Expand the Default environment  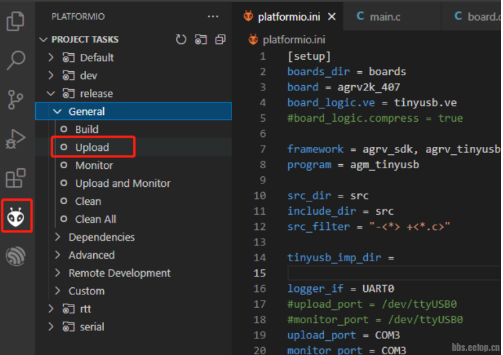51,57
